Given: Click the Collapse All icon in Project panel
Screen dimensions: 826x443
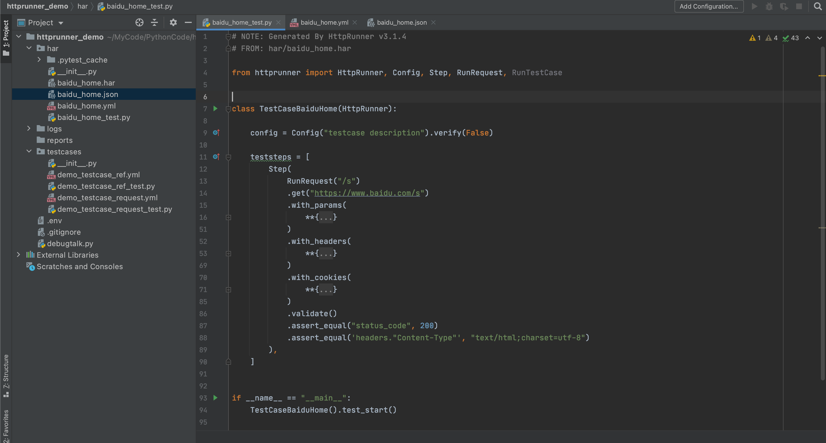Looking at the screenshot, I should (154, 22).
